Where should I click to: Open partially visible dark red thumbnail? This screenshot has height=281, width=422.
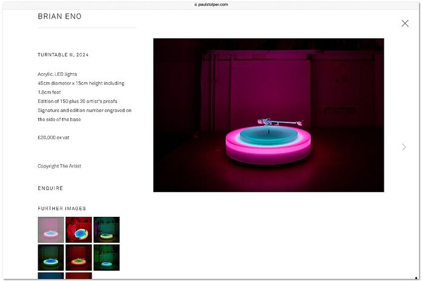79,276
